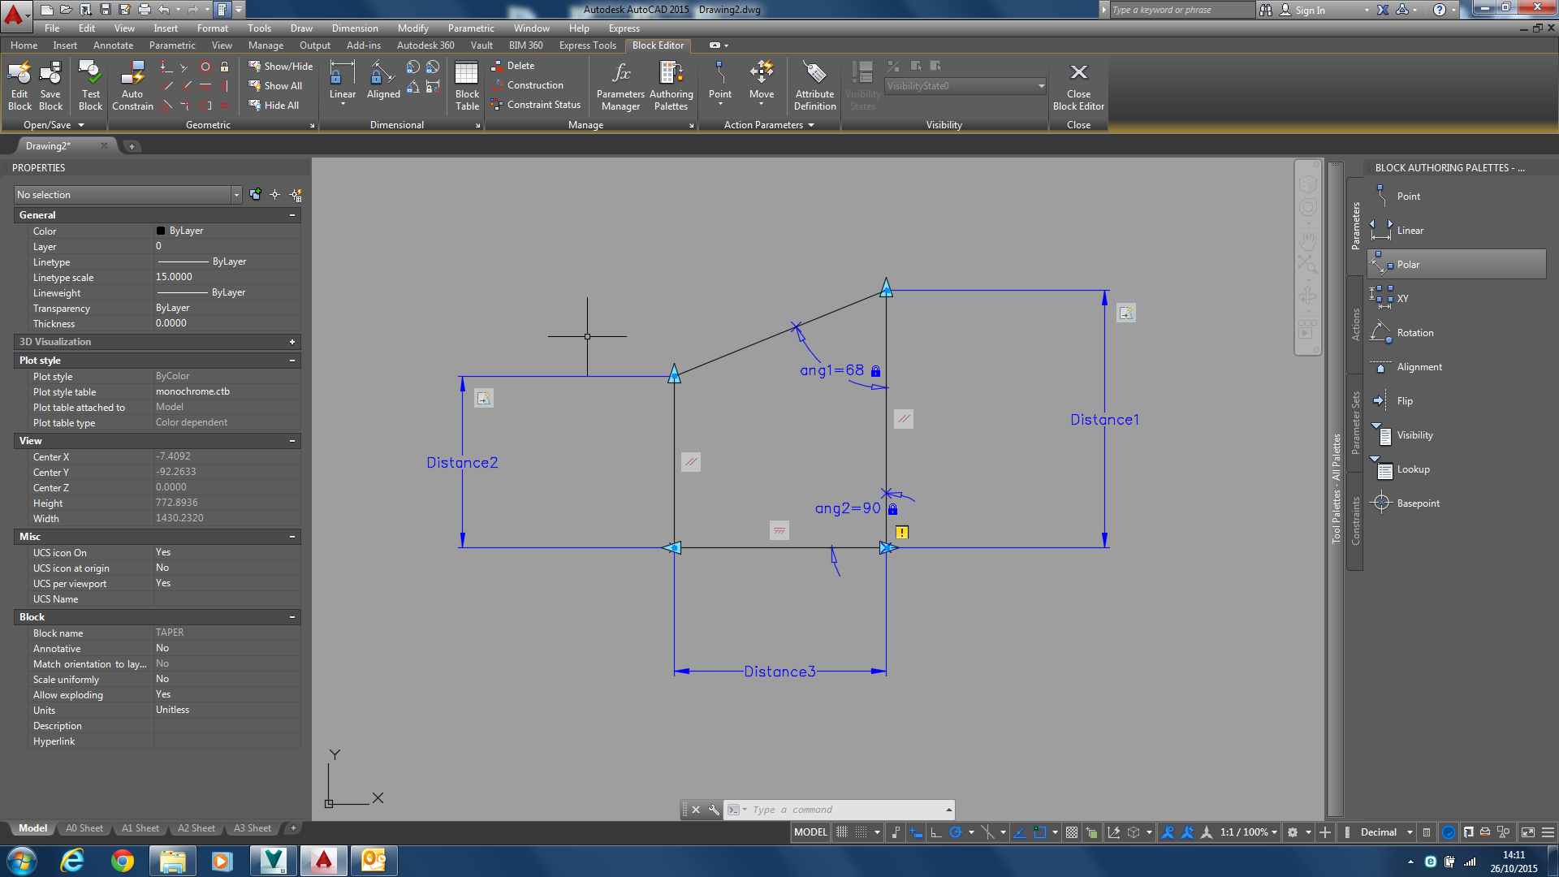Click Close Block Editor
The width and height of the screenshot is (1559, 877).
coord(1078,85)
